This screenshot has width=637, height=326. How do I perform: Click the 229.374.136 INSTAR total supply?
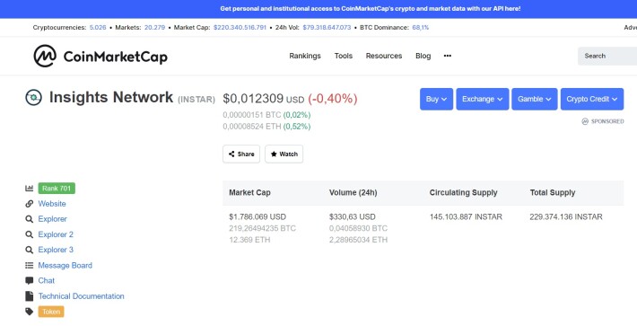pyautogui.click(x=566, y=216)
